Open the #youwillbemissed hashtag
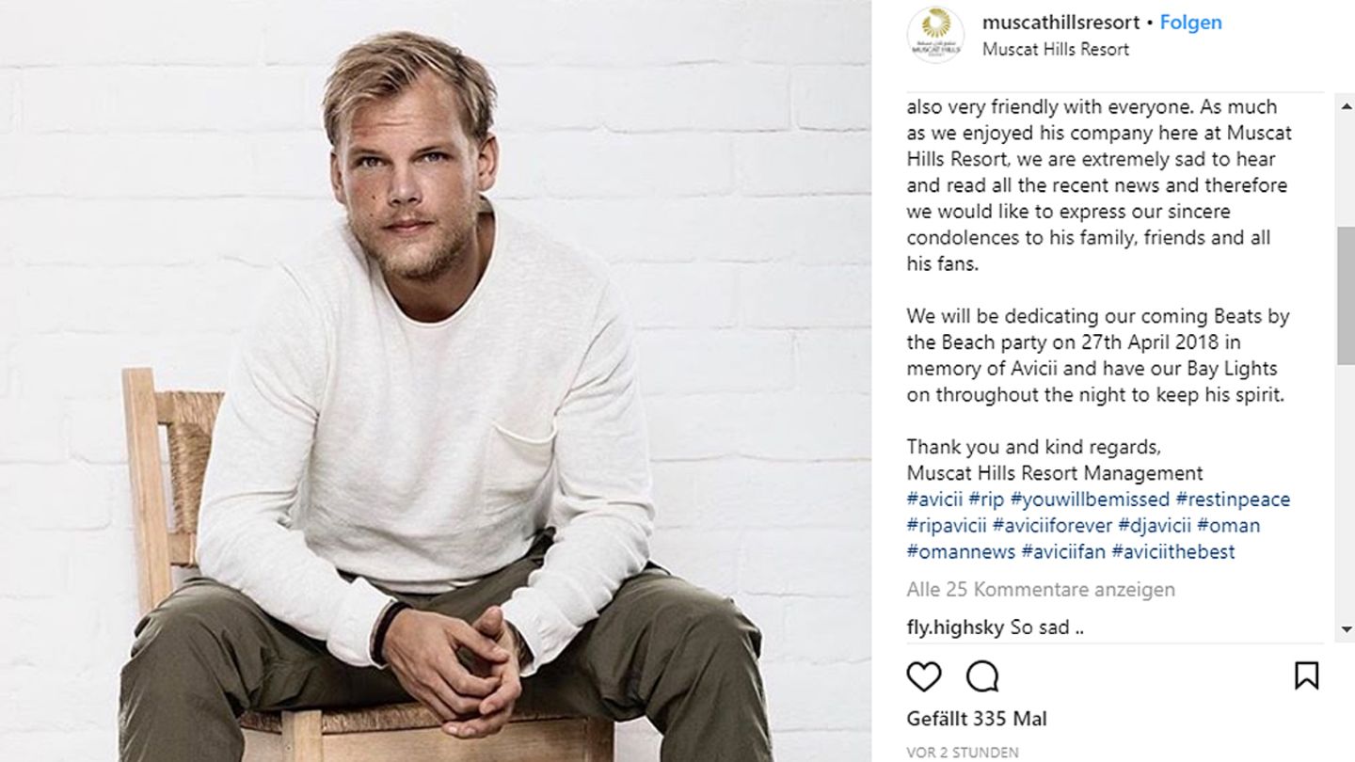The image size is (1355, 762). coord(1090,500)
